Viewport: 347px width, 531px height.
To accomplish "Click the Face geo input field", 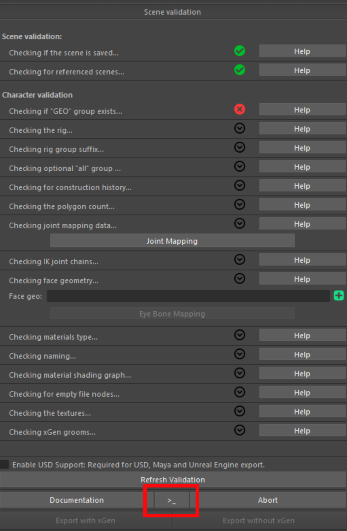I will 188,296.
